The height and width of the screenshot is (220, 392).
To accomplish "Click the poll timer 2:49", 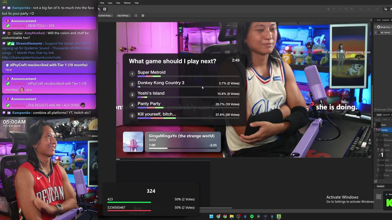I will click(x=236, y=60).
